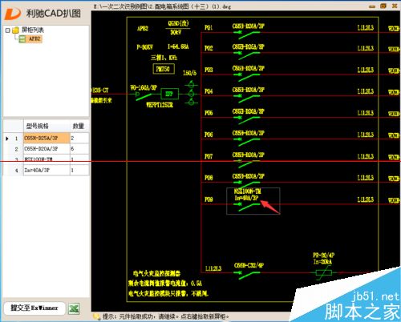Pick the P04 circuit label
401x322 pixels.
pos(209,91)
